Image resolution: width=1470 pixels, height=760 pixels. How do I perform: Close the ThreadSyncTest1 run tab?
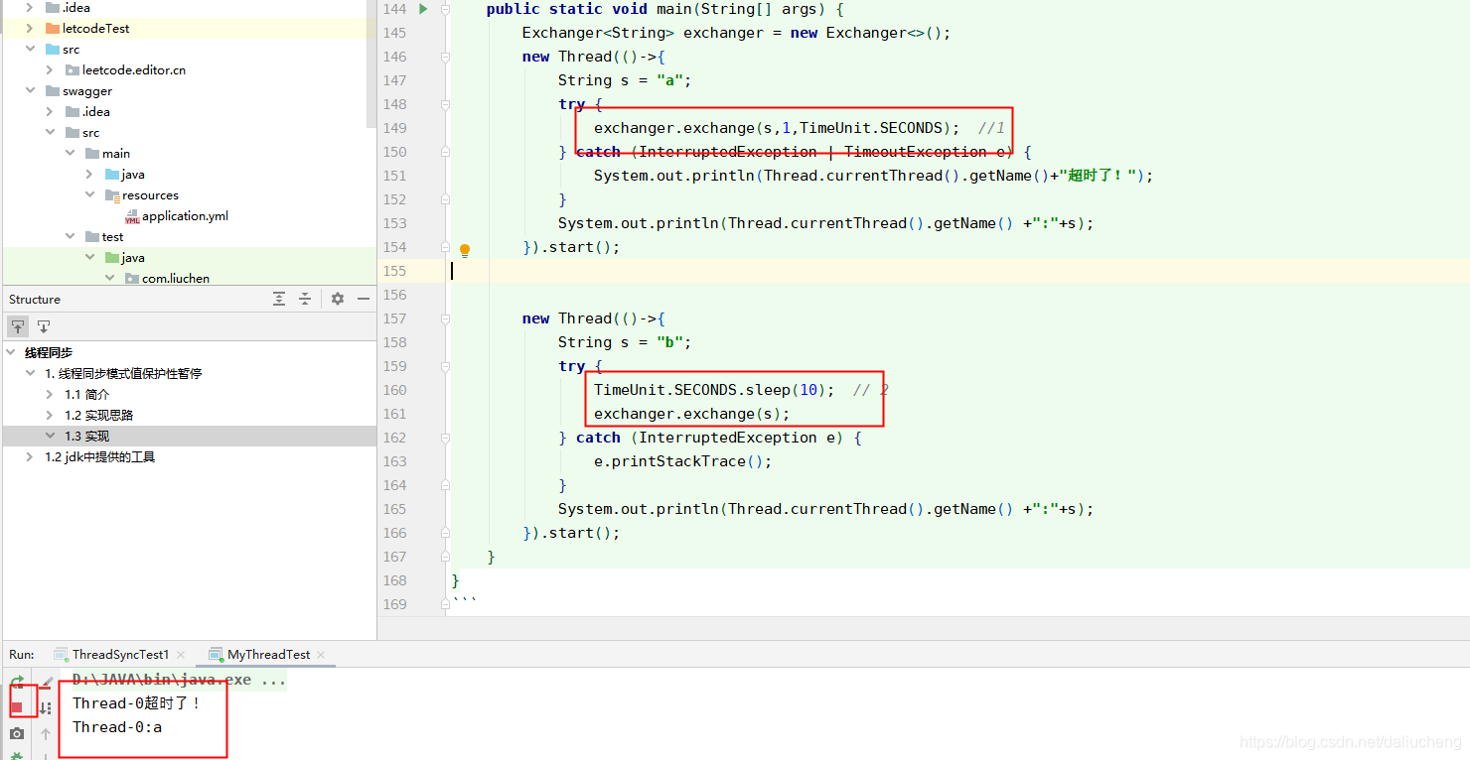click(181, 655)
